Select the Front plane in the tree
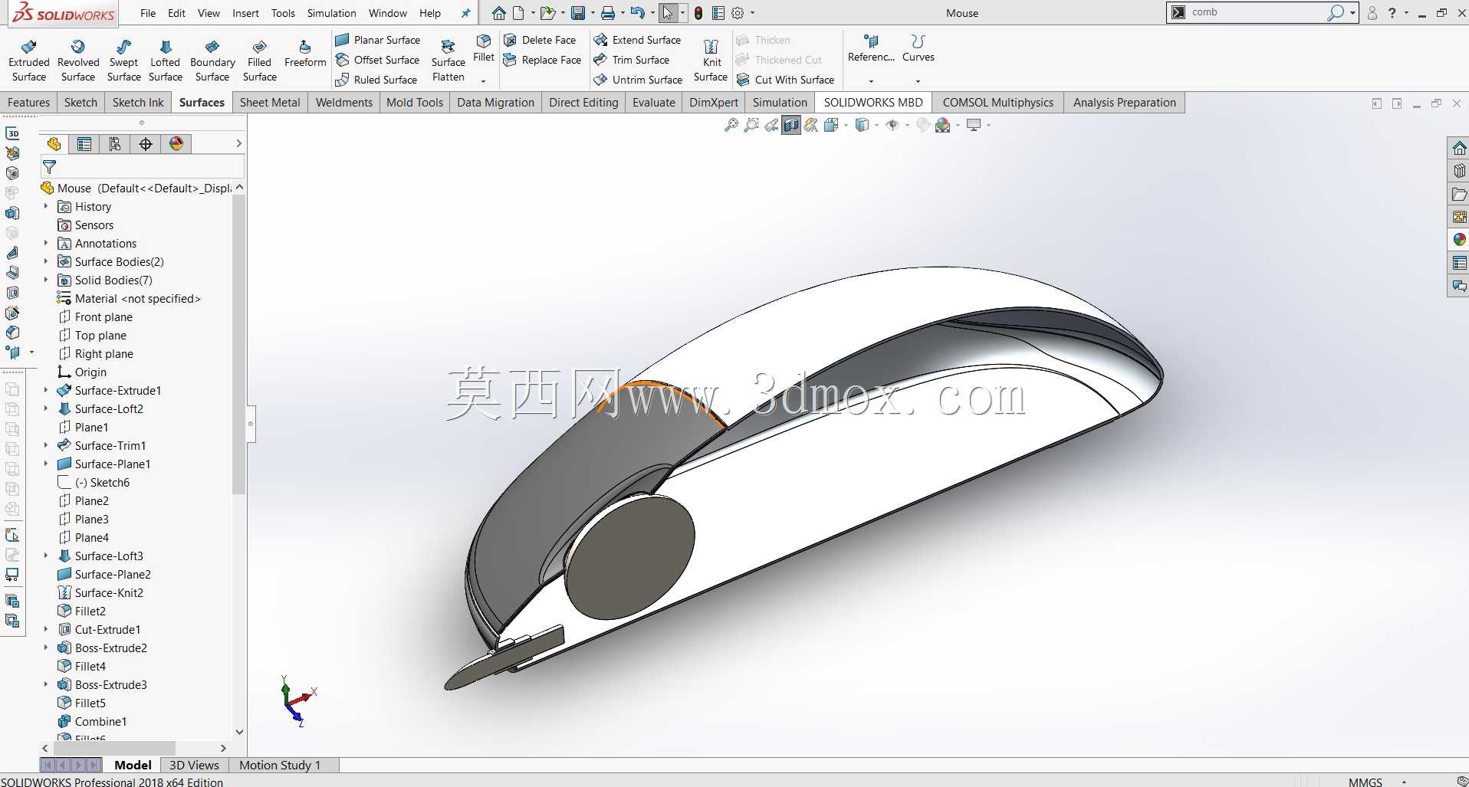The image size is (1469, 787). 96,317
